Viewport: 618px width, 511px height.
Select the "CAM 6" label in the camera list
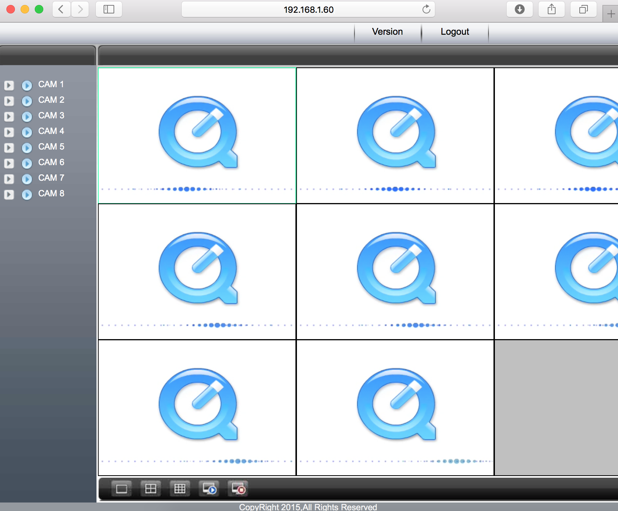[51, 162]
